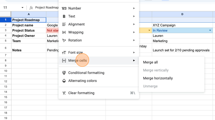215x120 pixels.
Task: Click the Conditional formatting paint icon
Action: (64, 73)
